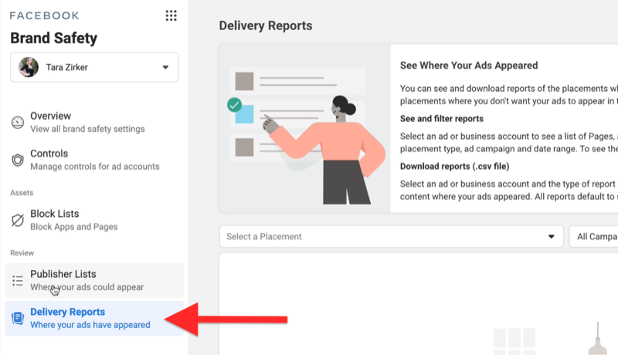Click the Overview gauge icon
The image size is (618, 355).
[x=18, y=123]
